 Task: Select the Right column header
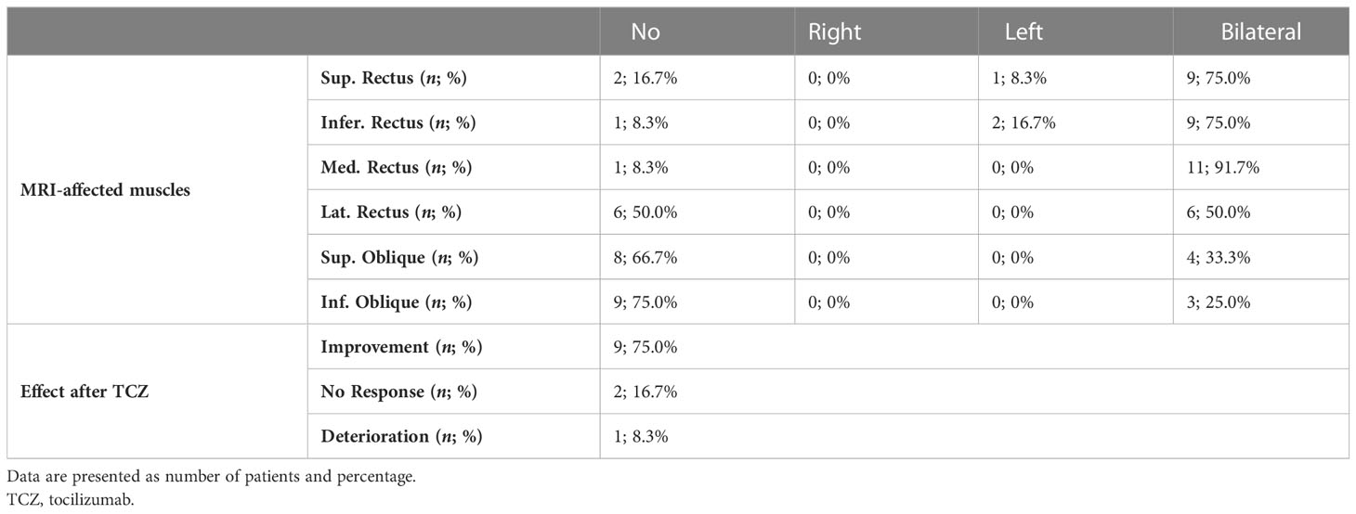835,32
